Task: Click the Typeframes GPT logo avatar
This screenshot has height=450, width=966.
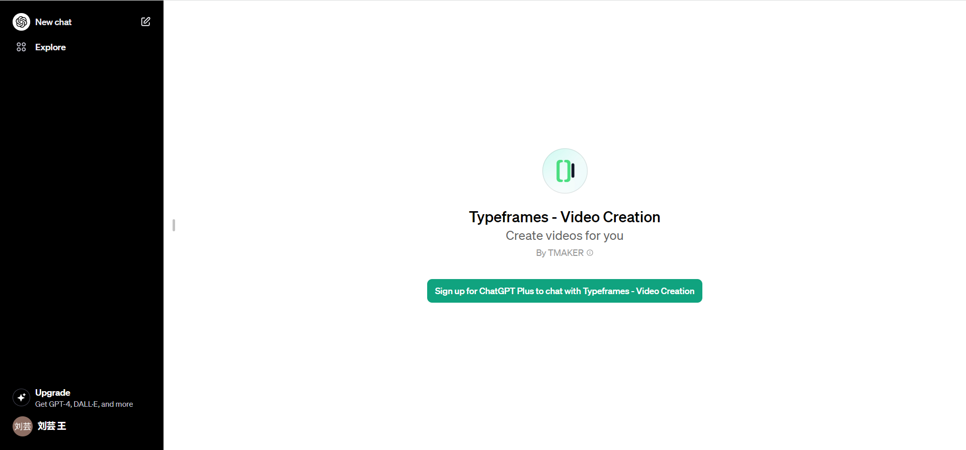Action: pyautogui.click(x=565, y=171)
